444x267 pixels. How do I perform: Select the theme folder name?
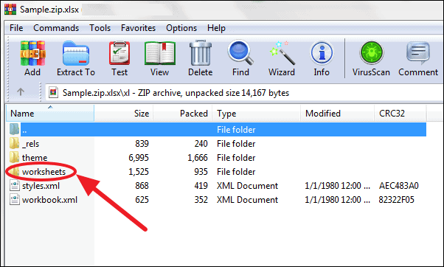click(x=35, y=158)
